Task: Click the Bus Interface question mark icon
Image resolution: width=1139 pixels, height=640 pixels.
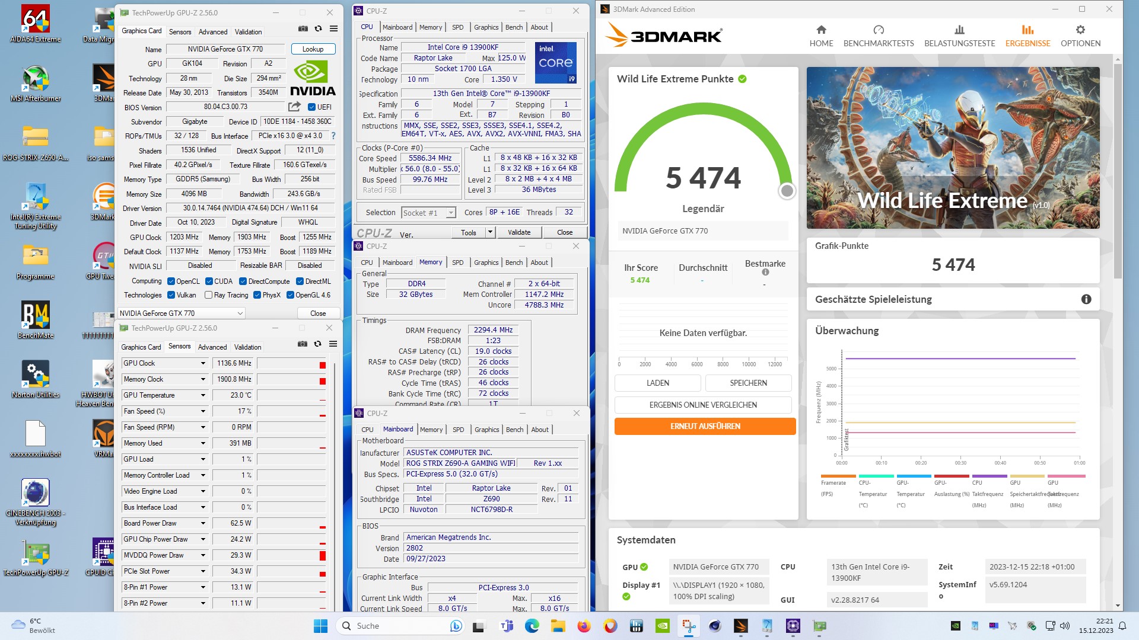Action: pyautogui.click(x=333, y=136)
